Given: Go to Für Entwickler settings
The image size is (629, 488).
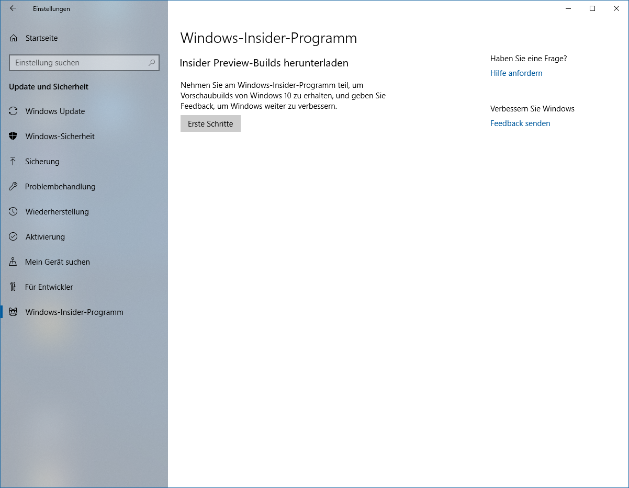Looking at the screenshot, I should (84, 287).
